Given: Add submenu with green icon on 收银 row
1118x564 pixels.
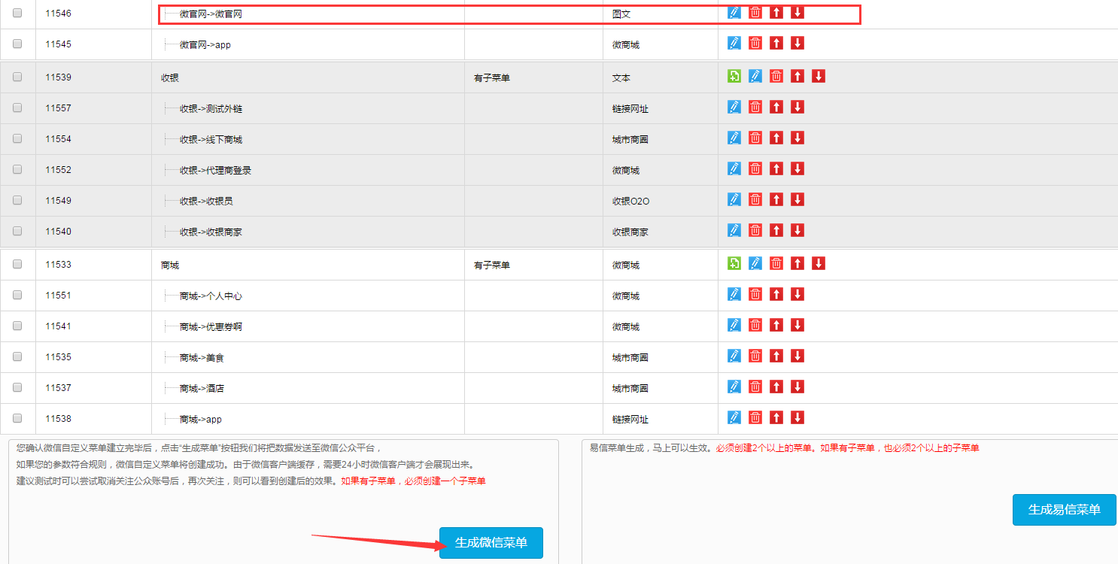Looking at the screenshot, I should point(734,76).
